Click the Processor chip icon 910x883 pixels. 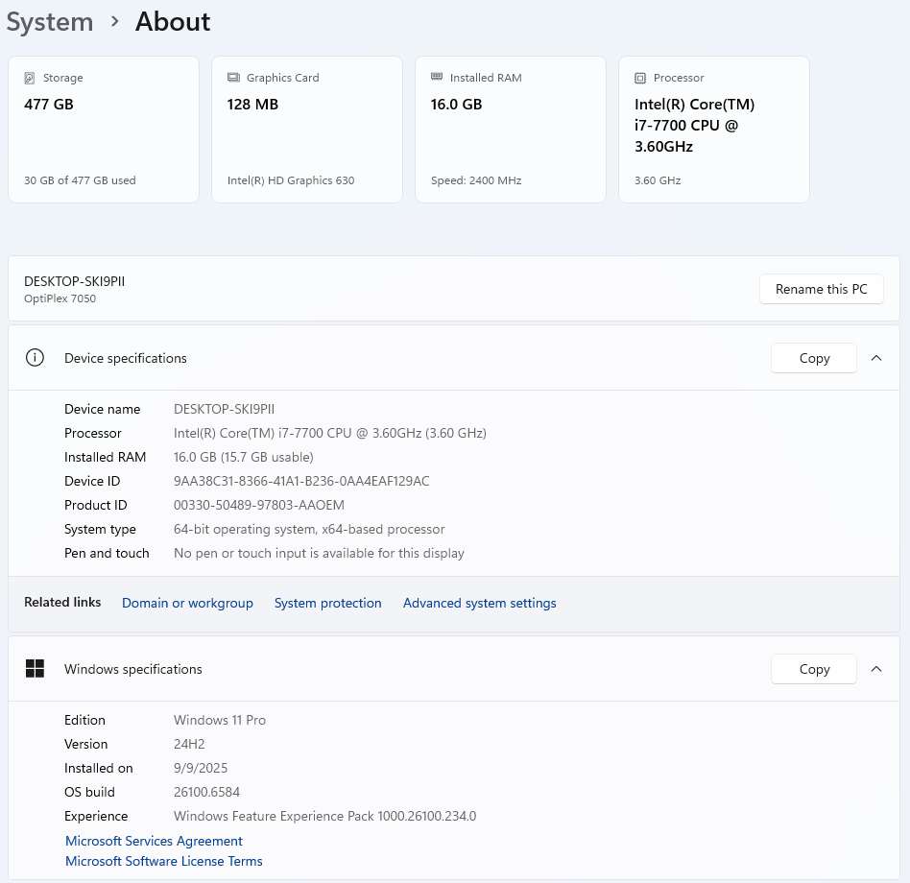click(x=640, y=78)
